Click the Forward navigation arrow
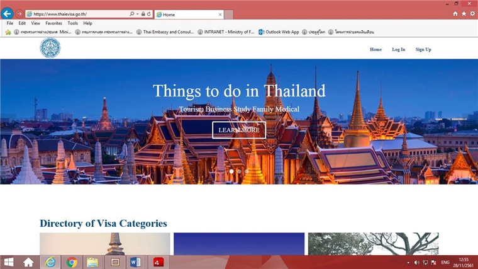Screen dimensions: 478x269 pos(19,14)
